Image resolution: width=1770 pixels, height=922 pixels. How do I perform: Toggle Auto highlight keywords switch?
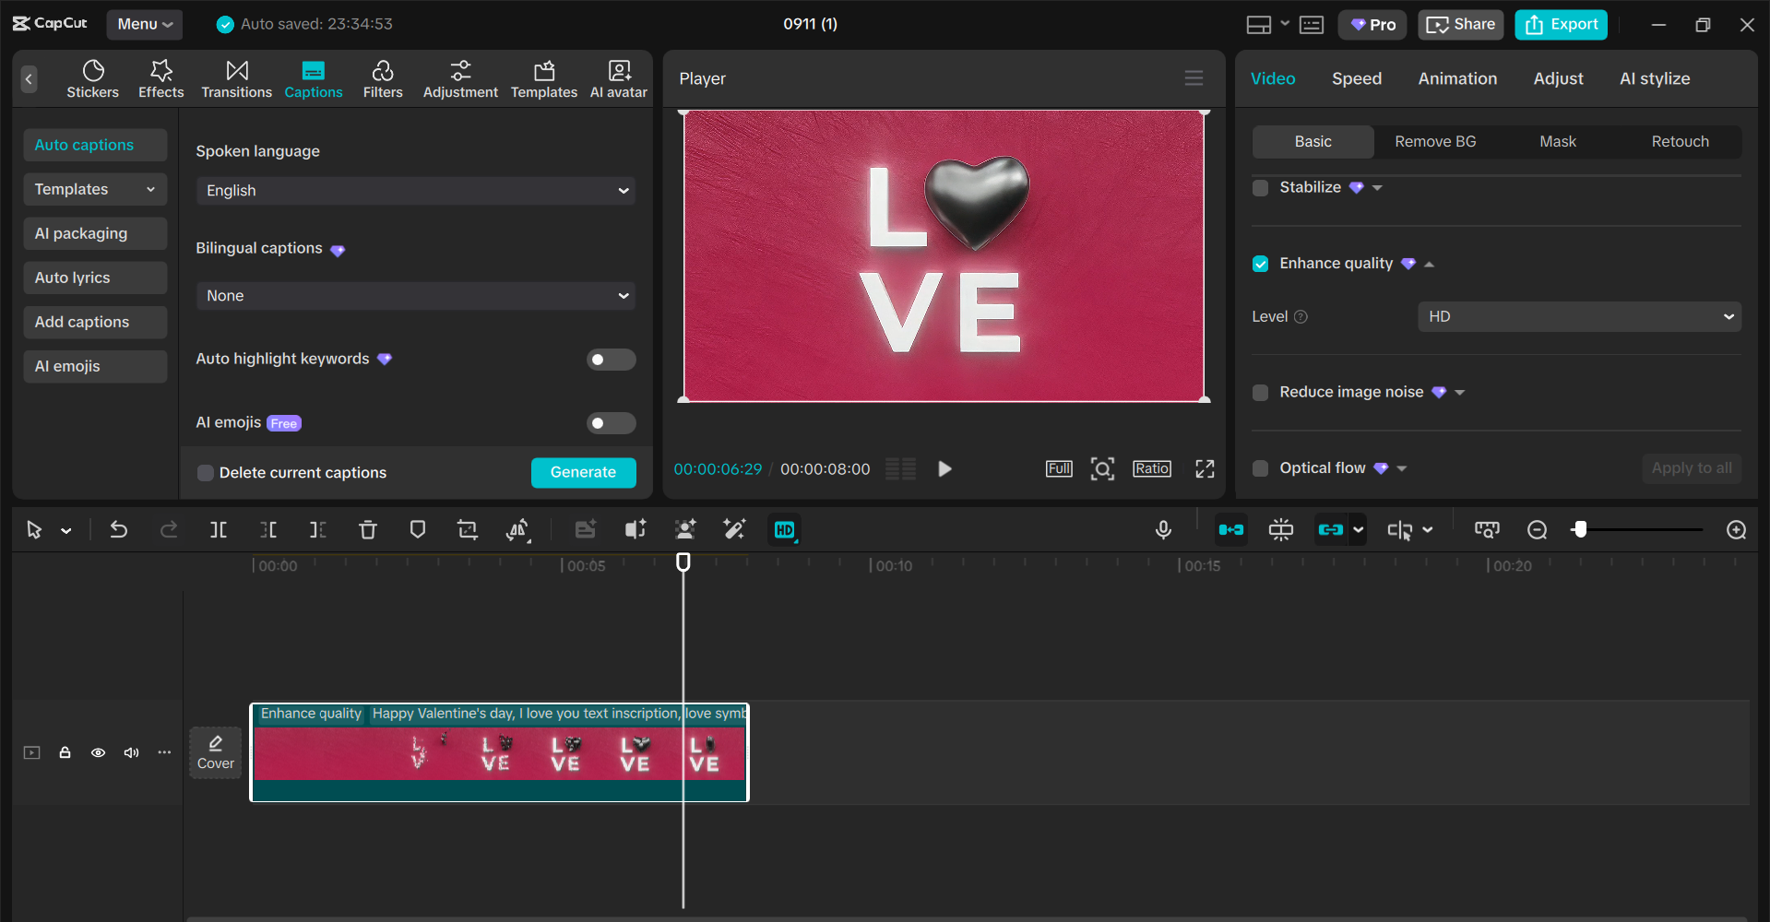(x=611, y=360)
